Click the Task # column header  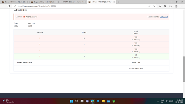click(x=84, y=32)
